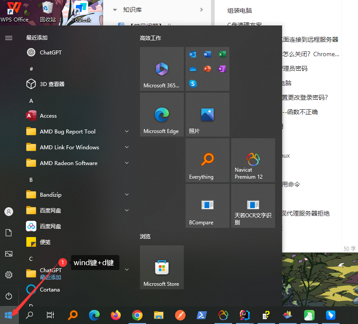The image size is (358, 324).
Task: Open Google Chrome from the taskbar
Action: 137,315
